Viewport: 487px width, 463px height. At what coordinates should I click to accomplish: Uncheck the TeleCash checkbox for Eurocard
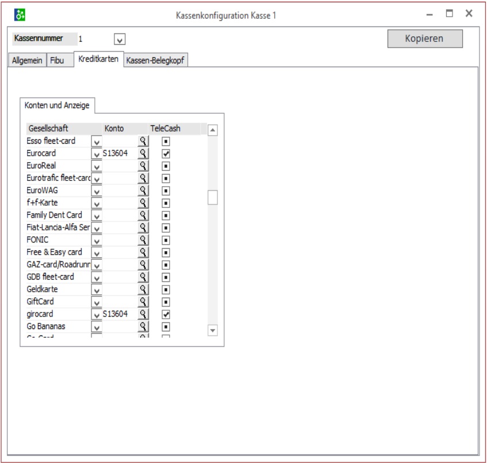166,153
